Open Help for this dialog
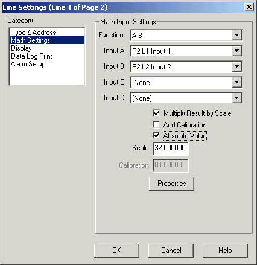The height and width of the screenshot is (265, 257). tap(225, 251)
